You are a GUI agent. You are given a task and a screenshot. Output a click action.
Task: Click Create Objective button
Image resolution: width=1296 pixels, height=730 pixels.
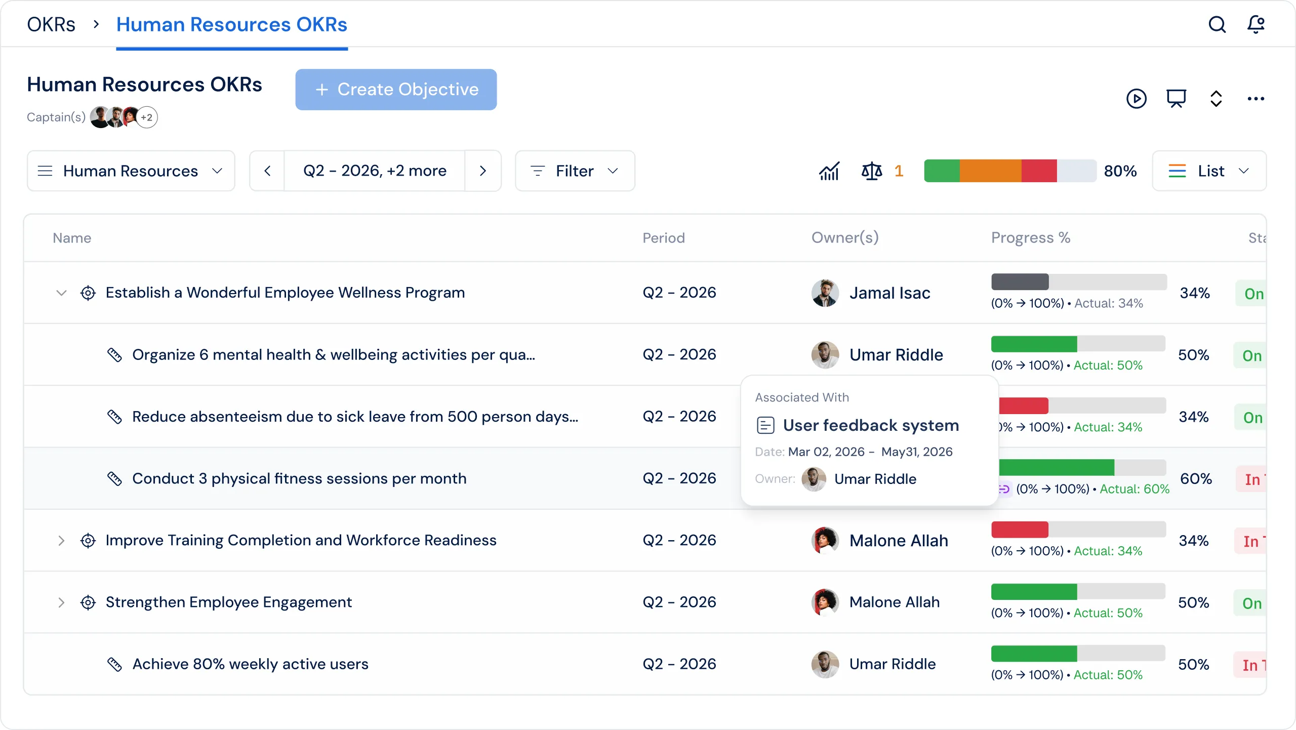point(396,90)
